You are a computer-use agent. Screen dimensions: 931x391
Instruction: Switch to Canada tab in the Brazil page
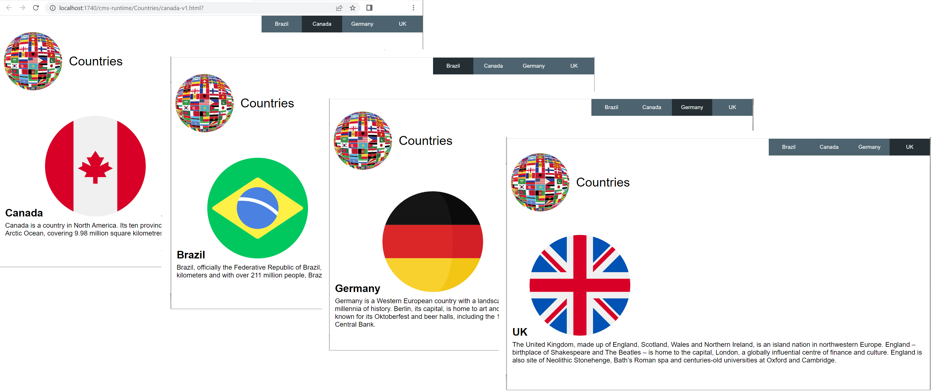coord(493,66)
